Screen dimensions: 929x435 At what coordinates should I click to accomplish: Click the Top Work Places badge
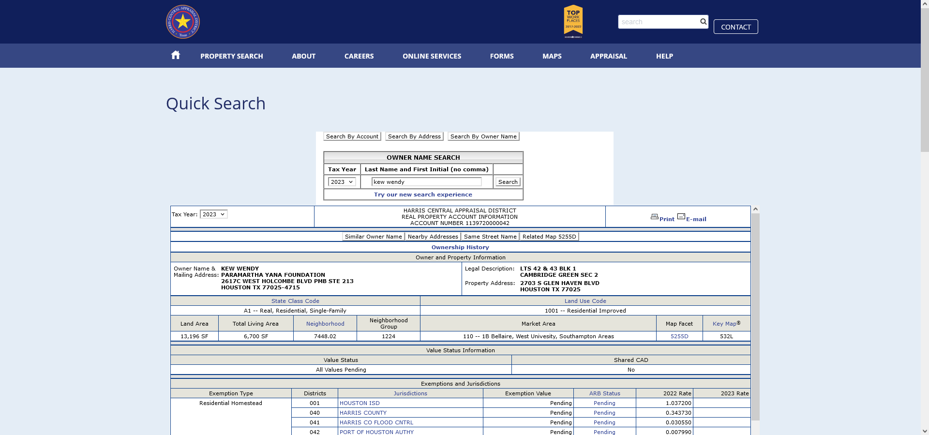coord(573,21)
